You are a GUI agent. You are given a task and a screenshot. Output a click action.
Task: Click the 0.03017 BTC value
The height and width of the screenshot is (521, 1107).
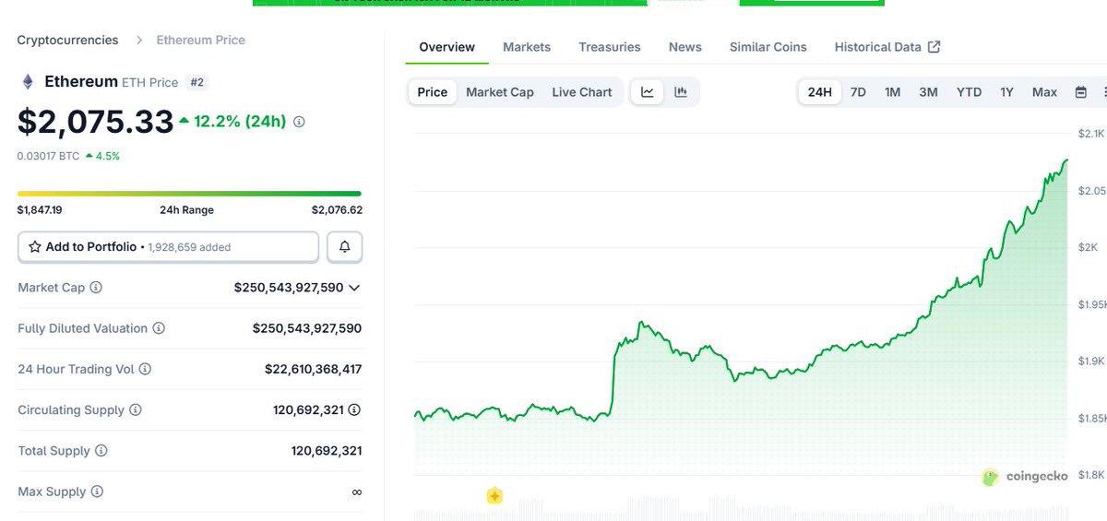pyautogui.click(x=48, y=156)
